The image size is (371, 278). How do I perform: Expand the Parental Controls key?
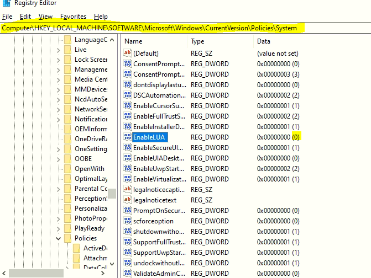(x=58, y=189)
